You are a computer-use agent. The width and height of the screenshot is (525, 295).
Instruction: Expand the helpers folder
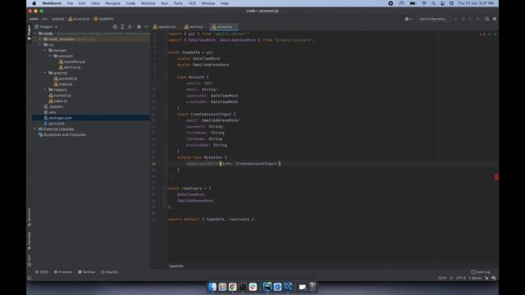coord(45,89)
